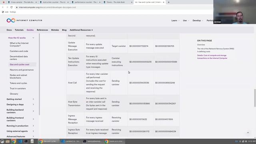Go back with browser back arrow
This screenshot has width=256, height=144.
point(3,7)
